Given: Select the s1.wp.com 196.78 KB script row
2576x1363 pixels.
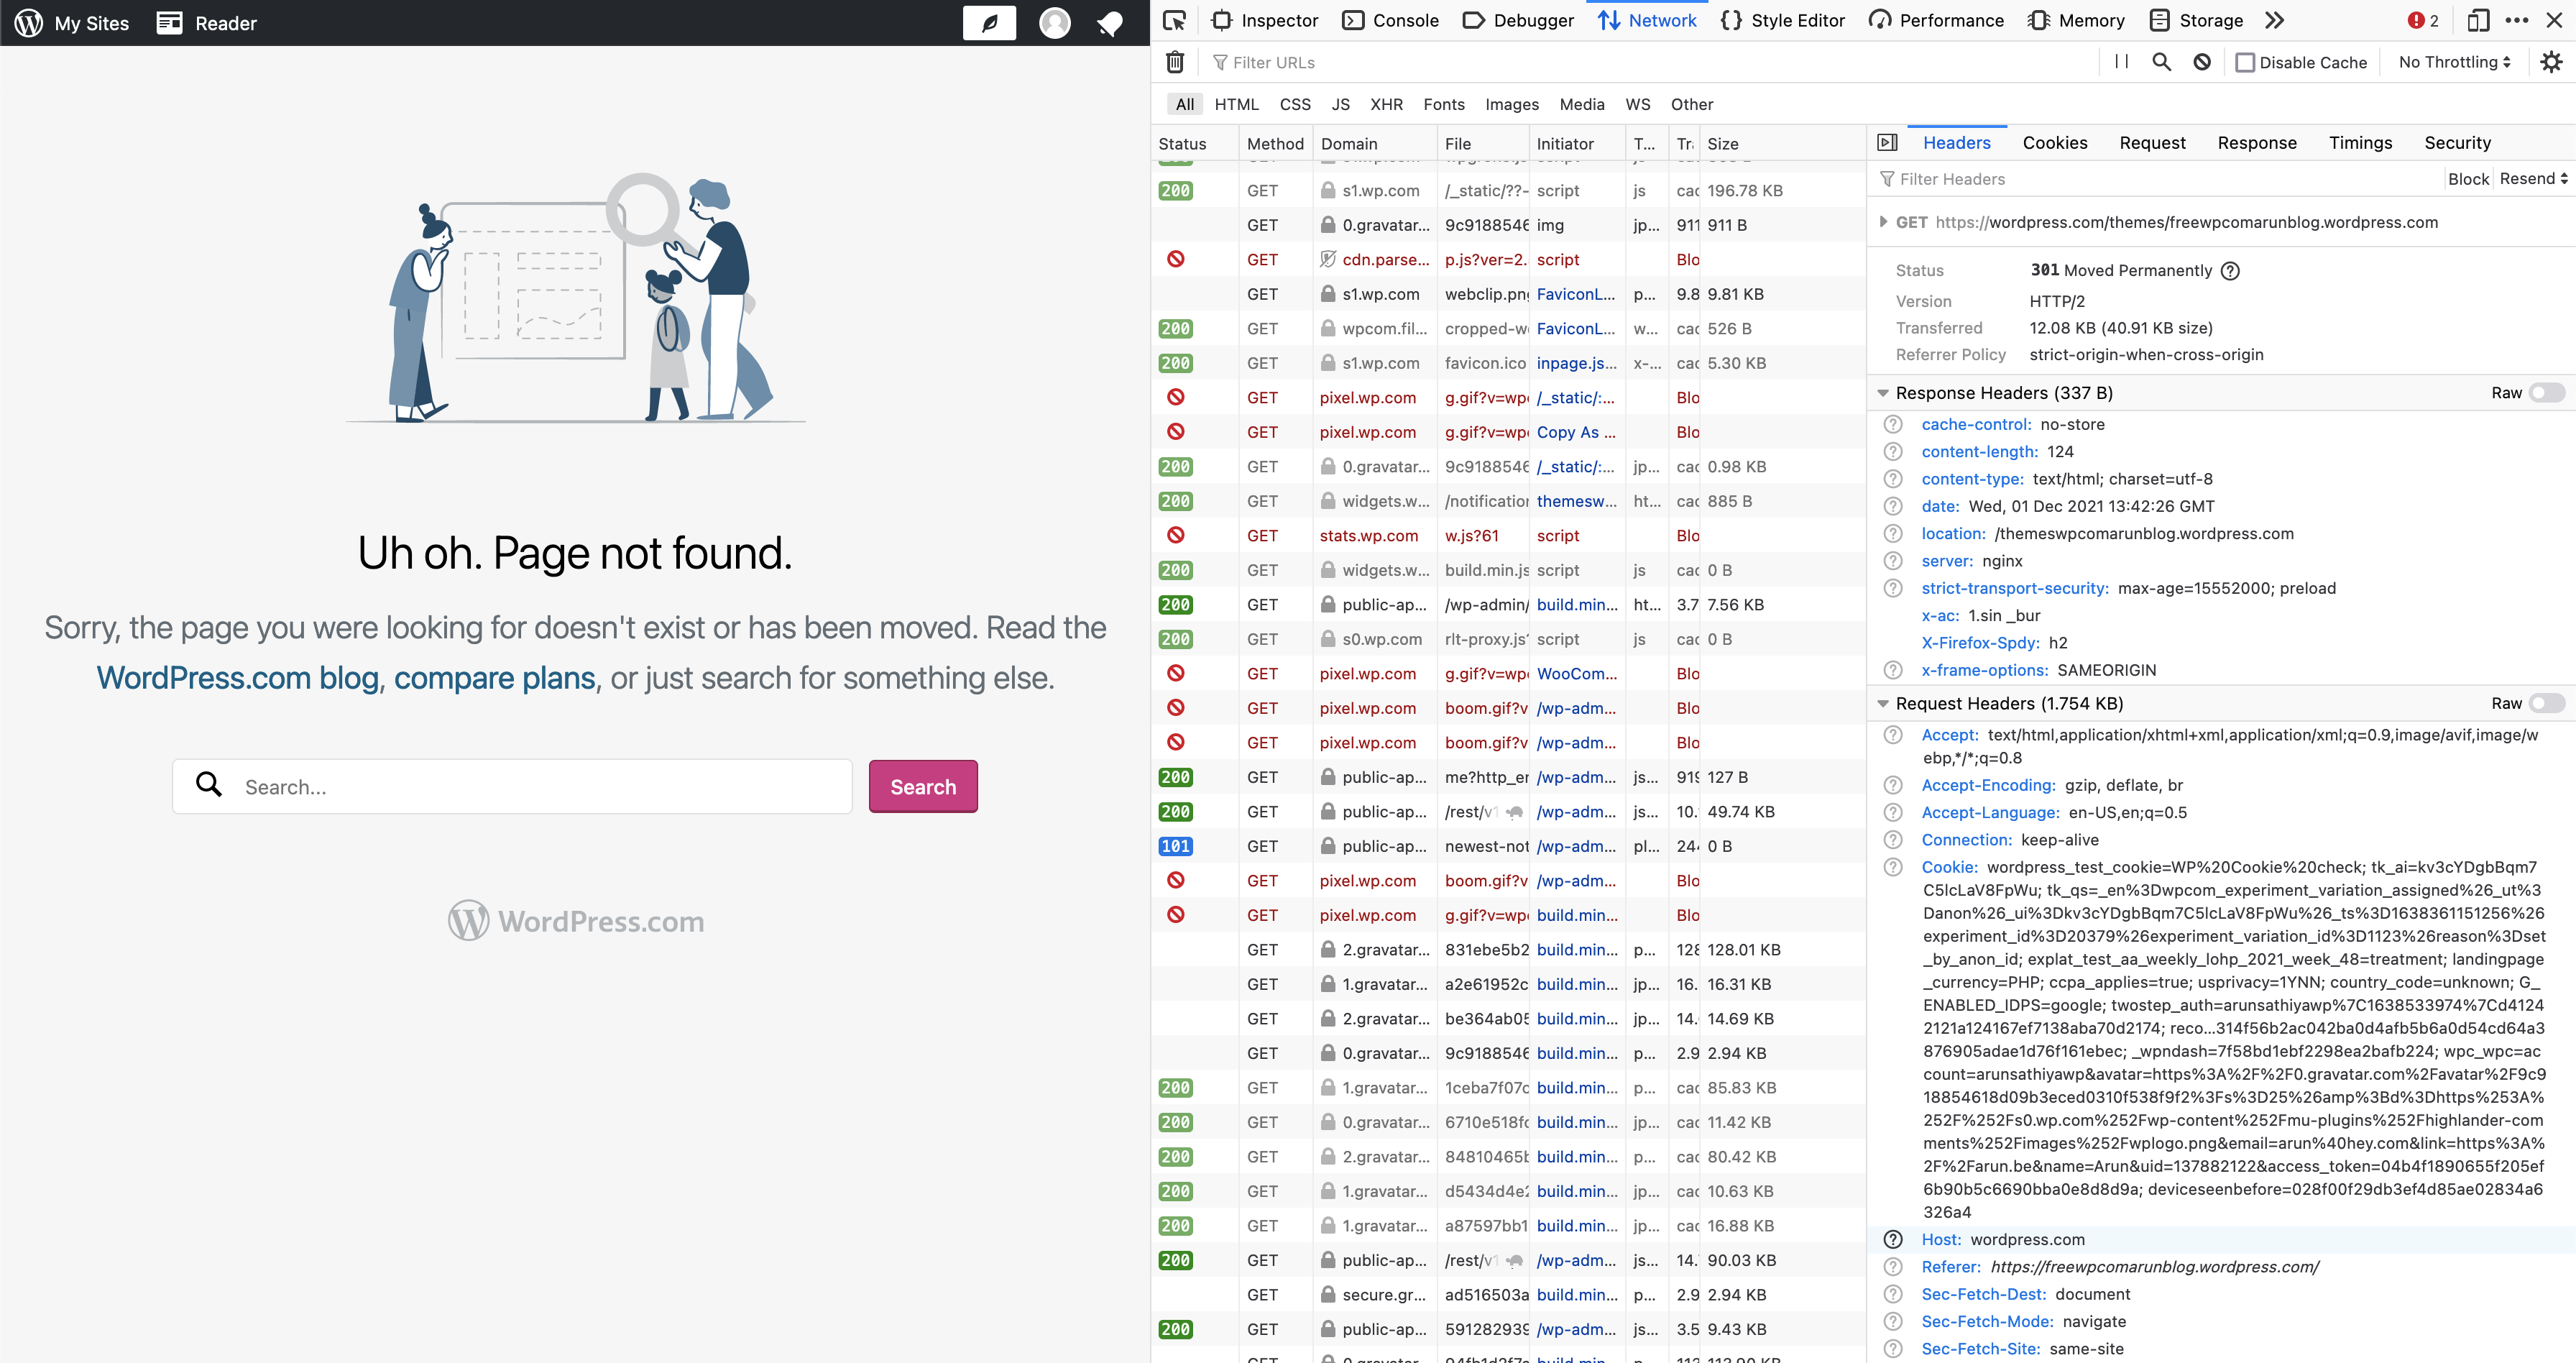Looking at the screenshot, I should (x=1507, y=190).
